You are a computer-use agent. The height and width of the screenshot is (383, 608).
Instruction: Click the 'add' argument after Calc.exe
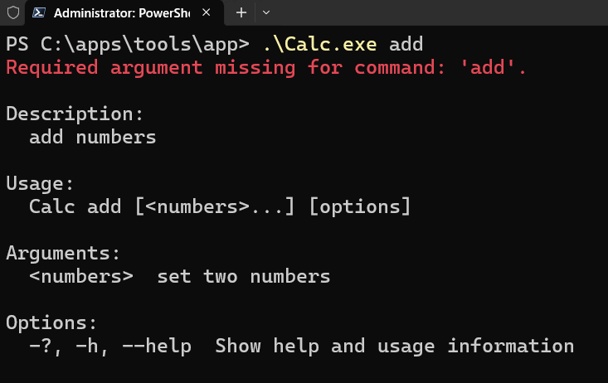coord(406,44)
